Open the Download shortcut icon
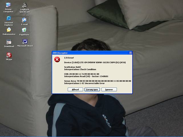Viewport: 183px width, 137px height. [x=9, y=43]
